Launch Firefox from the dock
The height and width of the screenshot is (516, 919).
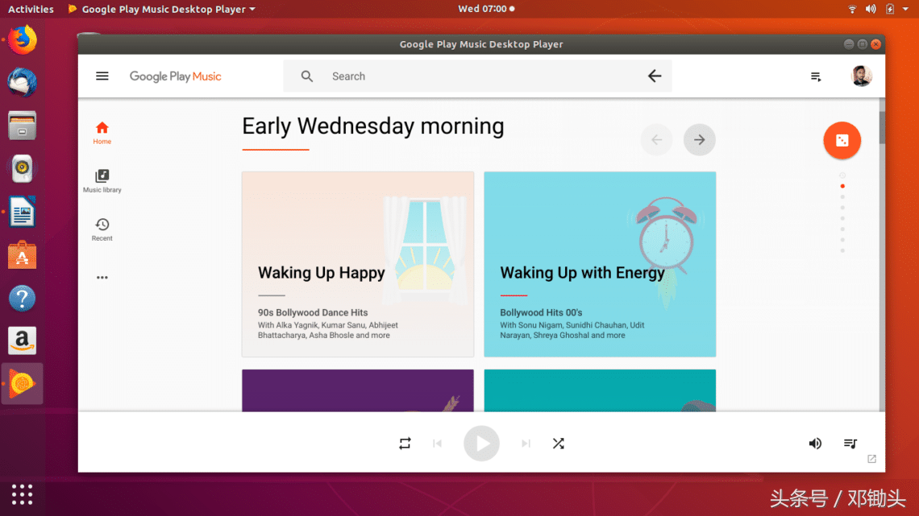tap(23, 40)
